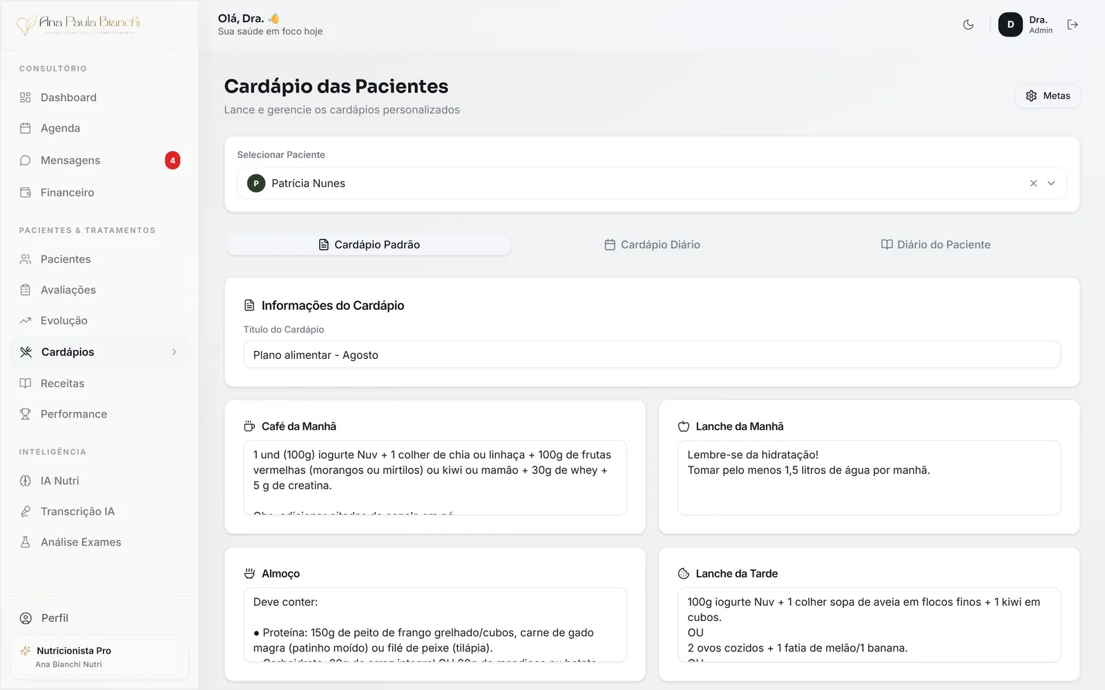Viewport: 1105px width, 690px height.
Task: Click the logout arrow icon
Action: click(x=1073, y=25)
